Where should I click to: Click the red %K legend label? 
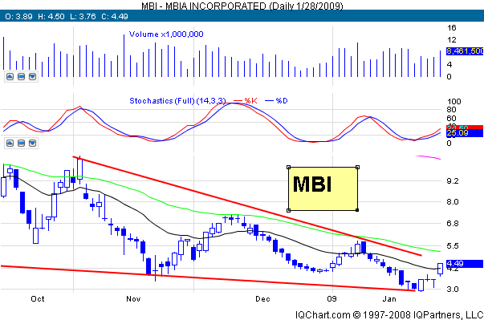point(250,101)
